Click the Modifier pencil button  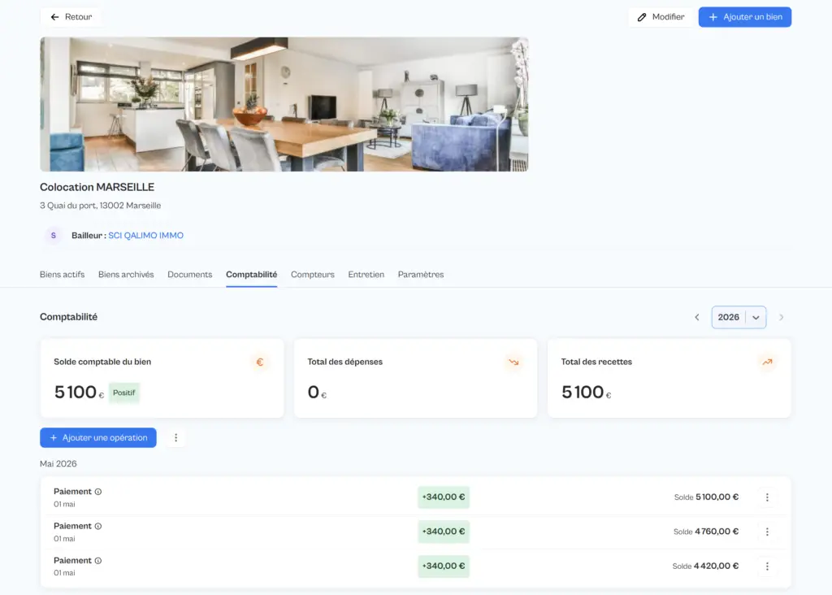(661, 17)
